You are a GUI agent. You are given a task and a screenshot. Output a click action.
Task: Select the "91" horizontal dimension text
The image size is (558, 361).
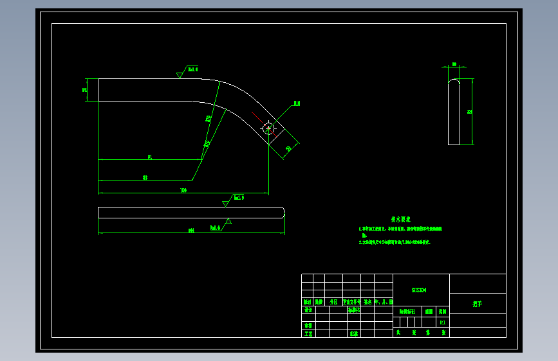(x=150, y=157)
